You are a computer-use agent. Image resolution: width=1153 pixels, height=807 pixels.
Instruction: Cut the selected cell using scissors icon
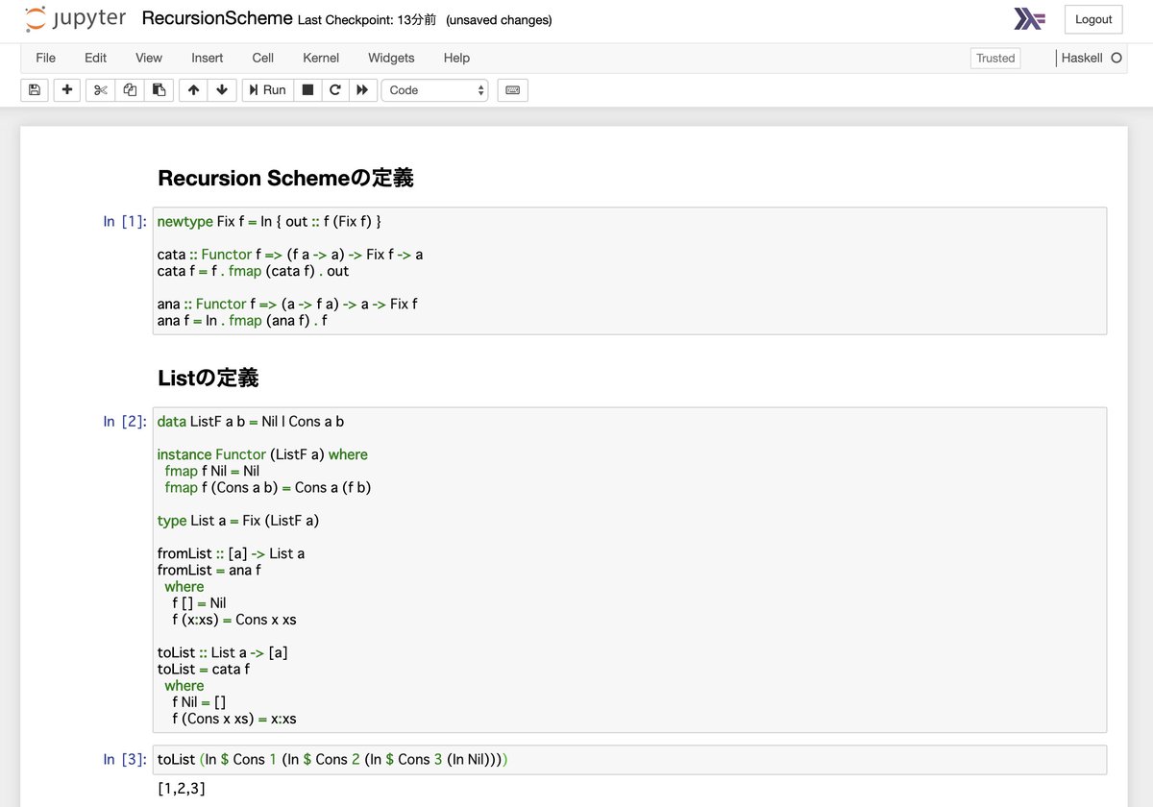[99, 89]
